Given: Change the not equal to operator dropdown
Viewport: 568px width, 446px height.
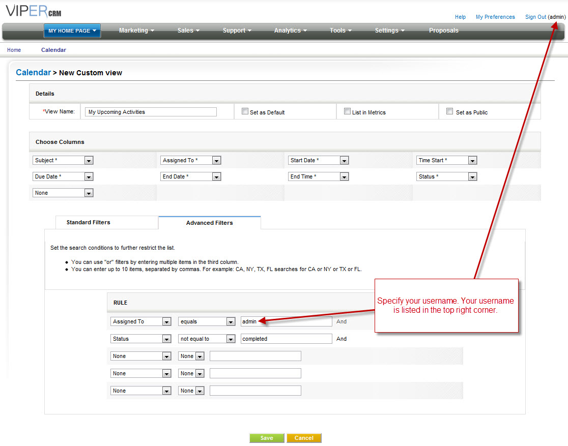Looking at the screenshot, I should 207,339.
